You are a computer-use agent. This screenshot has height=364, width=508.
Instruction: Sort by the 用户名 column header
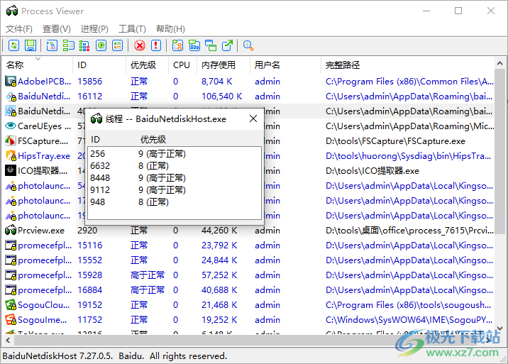tap(285, 65)
